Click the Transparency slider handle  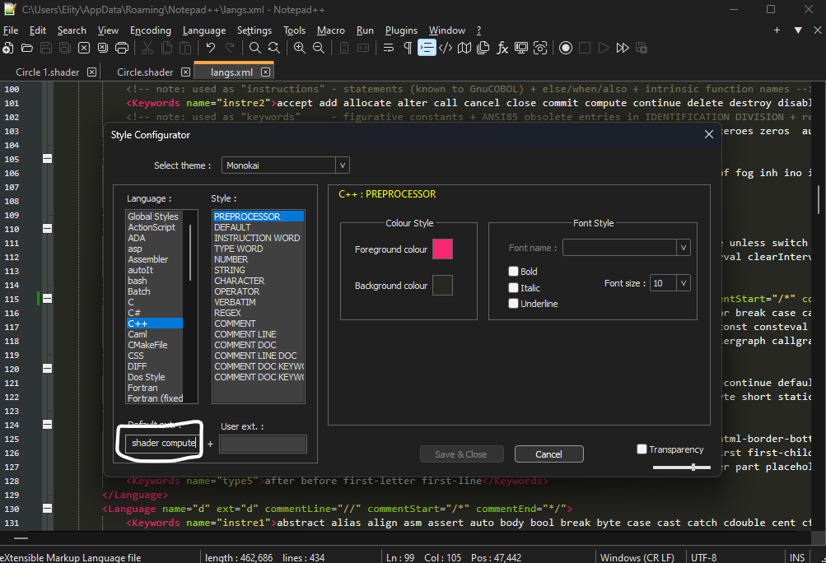[x=693, y=467]
